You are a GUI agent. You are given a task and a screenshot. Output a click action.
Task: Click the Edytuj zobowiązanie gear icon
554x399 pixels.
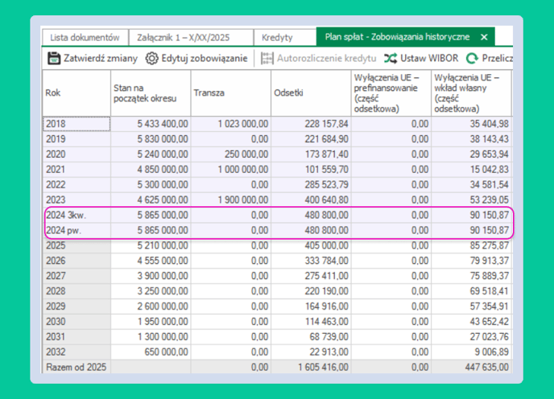tap(152, 58)
